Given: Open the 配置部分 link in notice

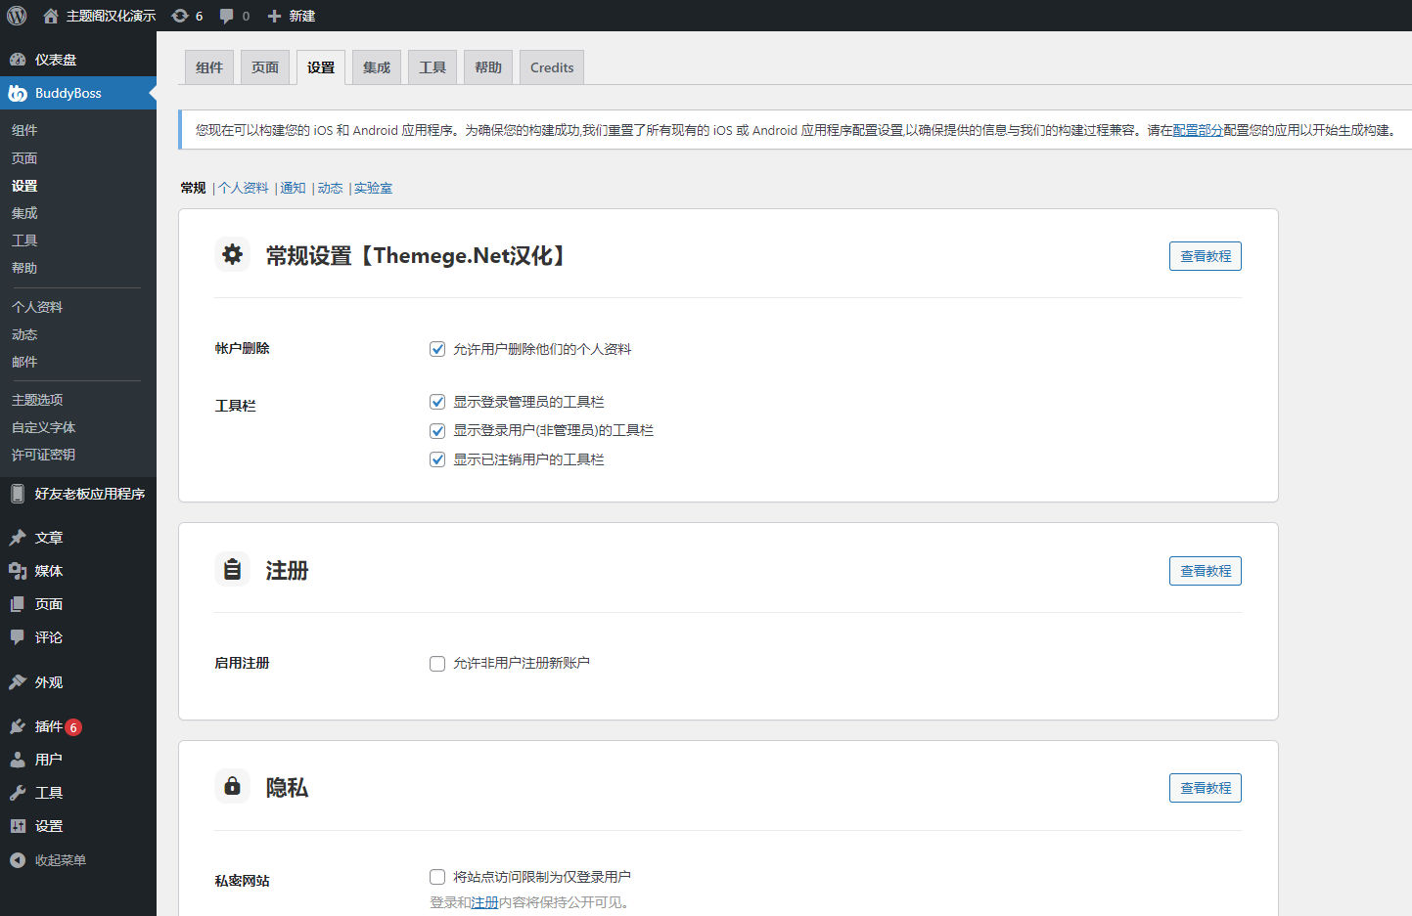Looking at the screenshot, I should tap(1198, 130).
